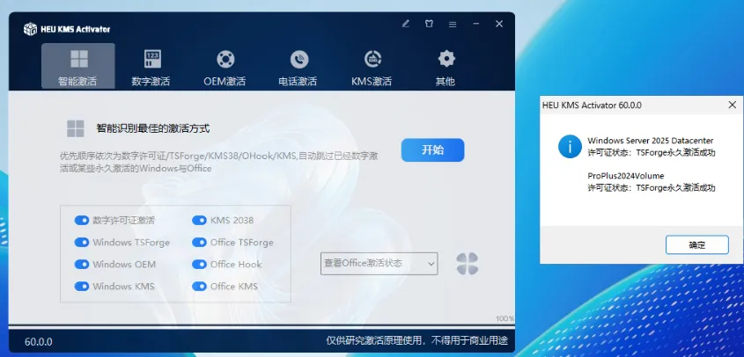
Task: Click the blue info icon in dialog
Action: [570, 146]
